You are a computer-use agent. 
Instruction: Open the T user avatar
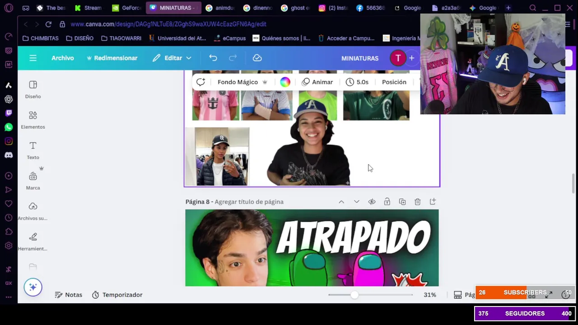[398, 58]
